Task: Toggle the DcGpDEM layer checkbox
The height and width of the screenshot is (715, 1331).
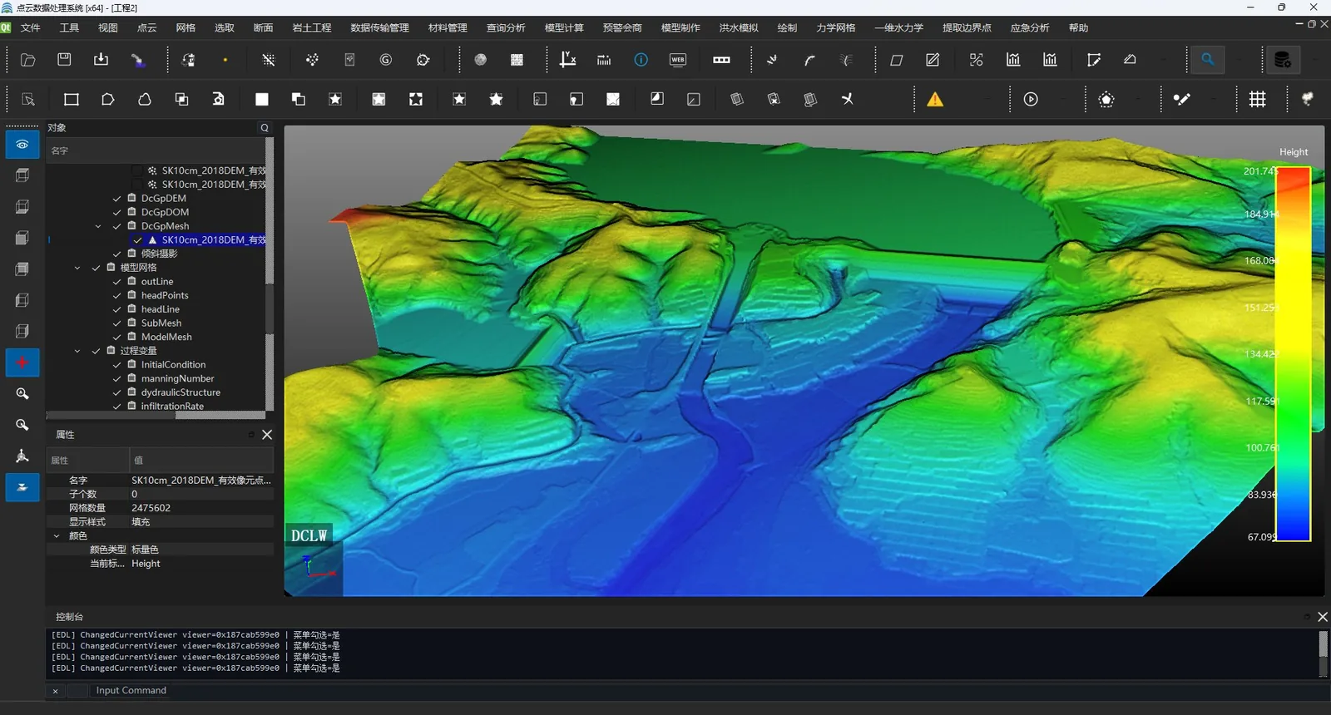Action: 117,199
